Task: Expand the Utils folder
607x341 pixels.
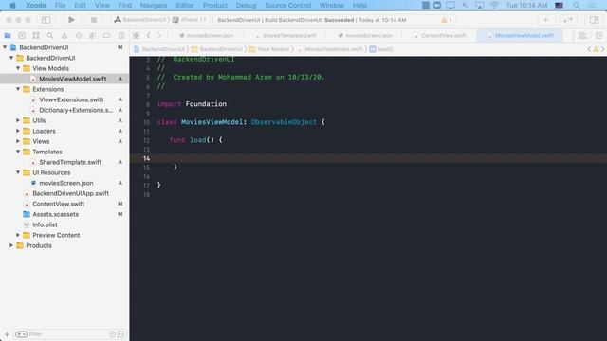Action: pyautogui.click(x=18, y=120)
